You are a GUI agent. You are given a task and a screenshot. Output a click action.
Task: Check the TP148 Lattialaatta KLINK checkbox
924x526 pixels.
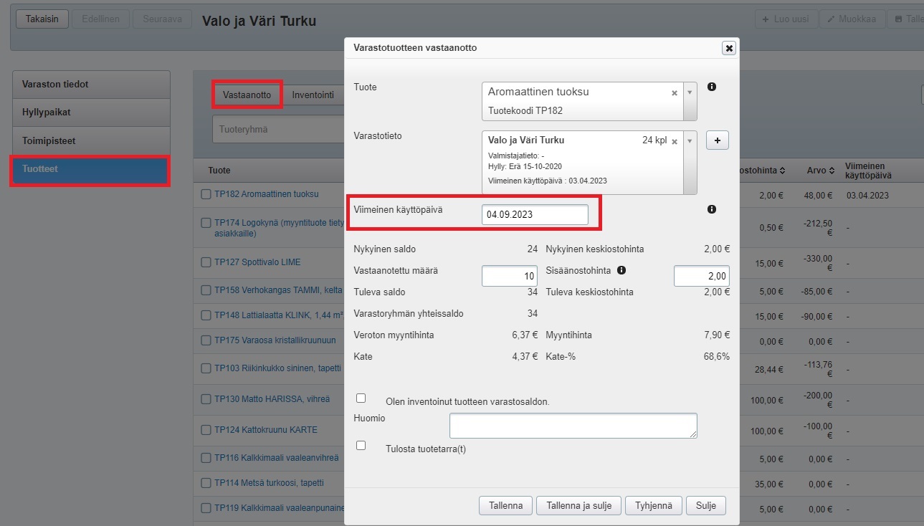206,315
